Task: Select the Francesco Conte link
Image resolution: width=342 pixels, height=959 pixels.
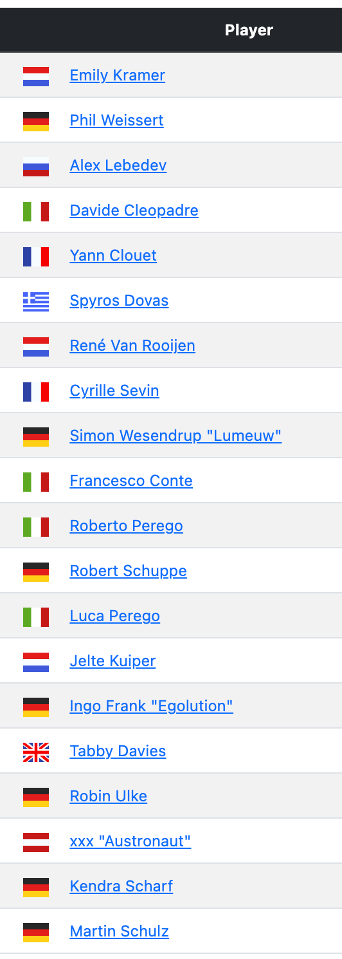Action: tap(131, 481)
